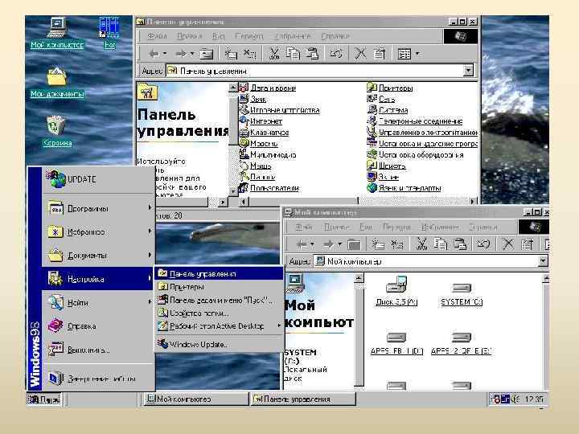Click the Views icon in Панель управления toolbar
The width and height of the screenshot is (579, 434).
pos(404,55)
